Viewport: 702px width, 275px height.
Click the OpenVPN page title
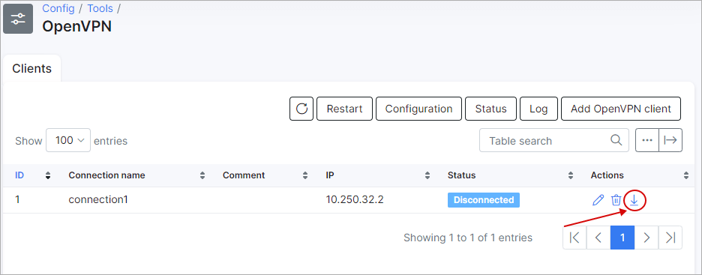pyautogui.click(x=76, y=26)
